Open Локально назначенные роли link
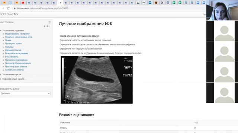Viewport: 238px width, 133px height. pyautogui.click(x=19, y=37)
